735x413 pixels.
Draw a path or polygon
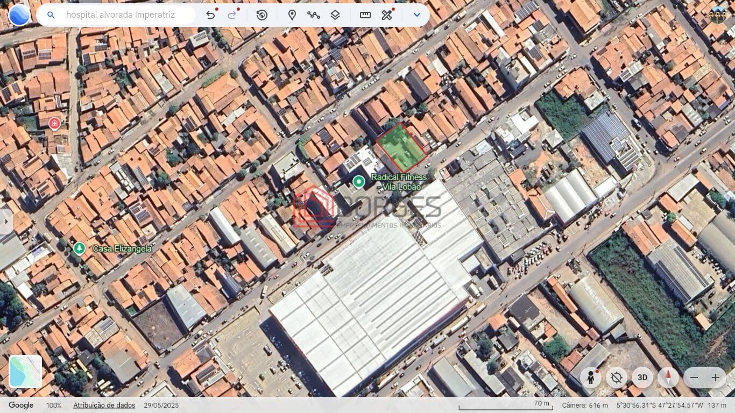click(x=314, y=15)
